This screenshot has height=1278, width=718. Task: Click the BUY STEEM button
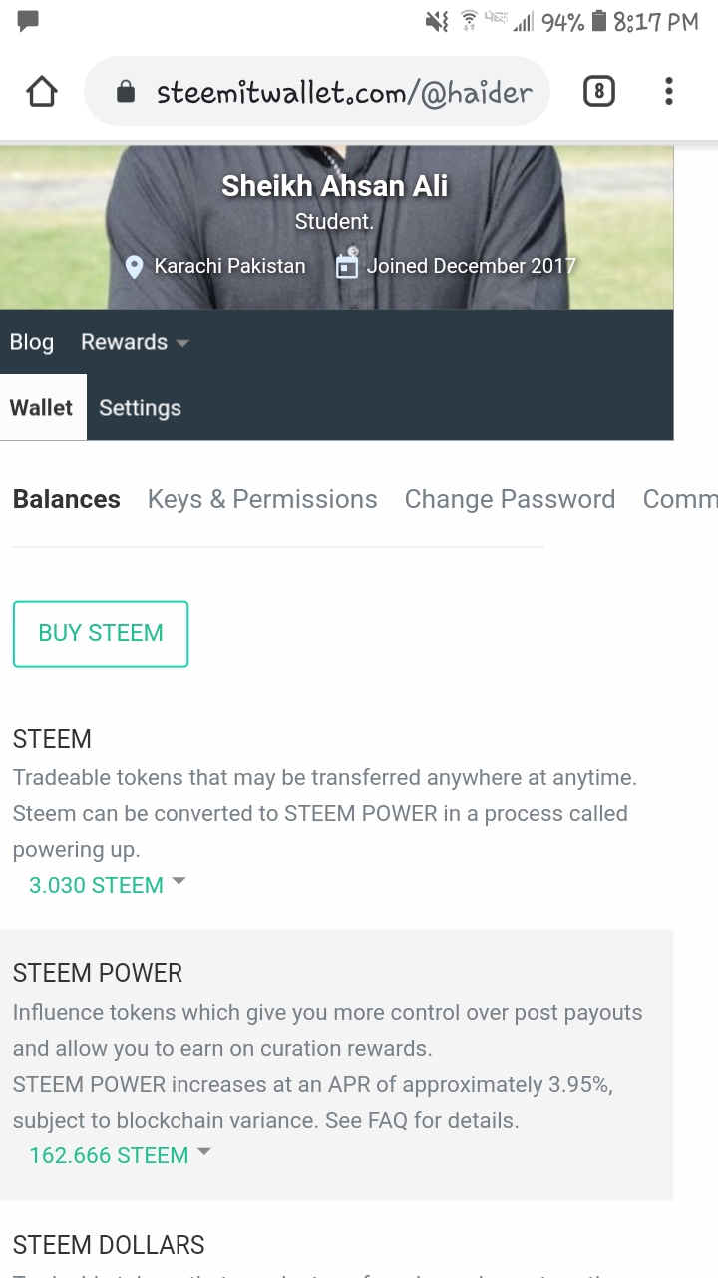100,633
